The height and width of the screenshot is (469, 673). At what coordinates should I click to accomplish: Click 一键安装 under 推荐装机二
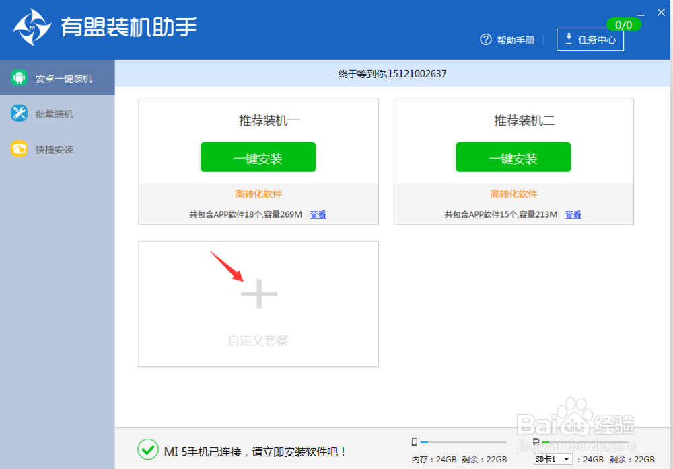click(x=513, y=157)
